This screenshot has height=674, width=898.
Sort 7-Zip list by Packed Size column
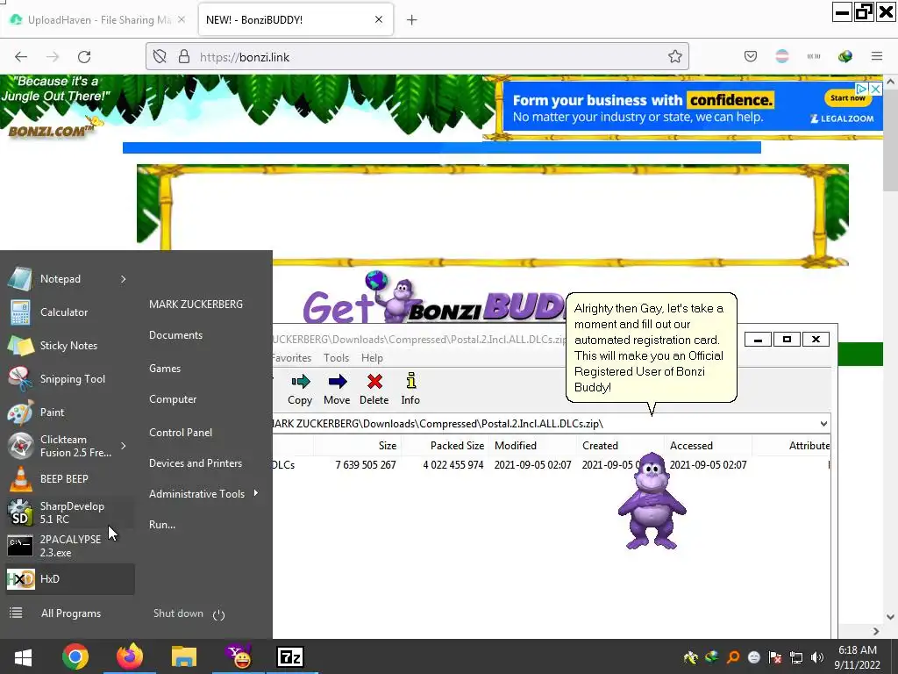(x=457, y=445)
